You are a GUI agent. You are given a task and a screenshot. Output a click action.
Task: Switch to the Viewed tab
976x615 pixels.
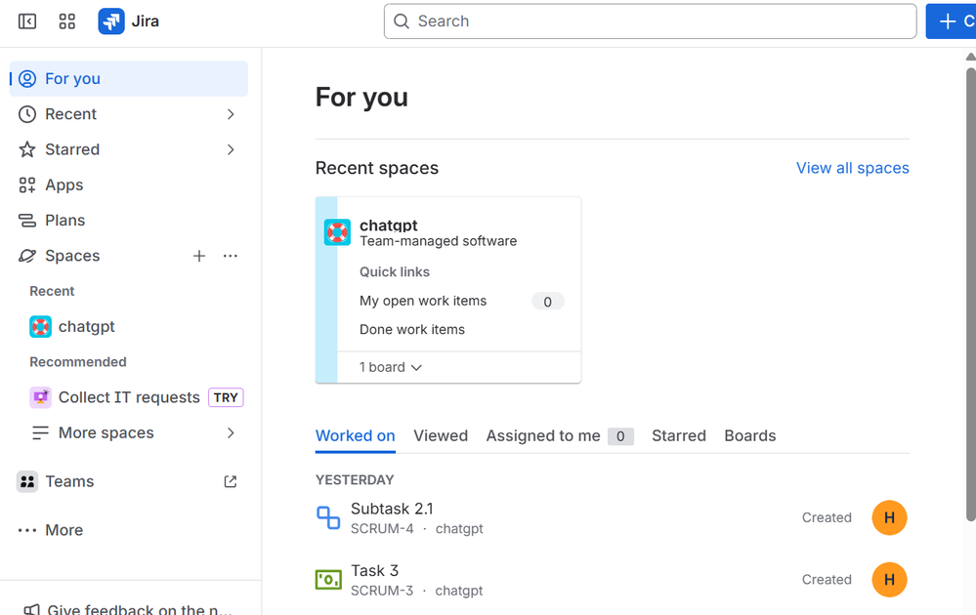tap(441, 435)
